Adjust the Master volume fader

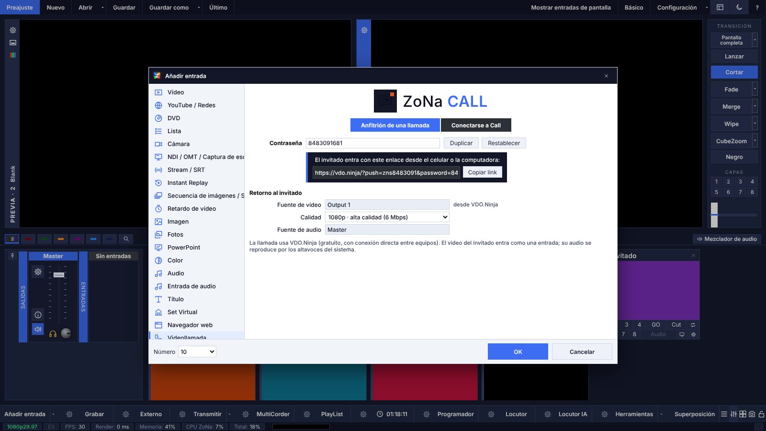(x=59, y=275)
